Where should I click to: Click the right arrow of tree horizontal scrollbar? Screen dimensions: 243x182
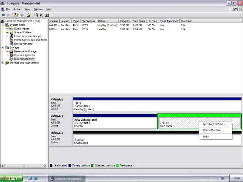click(45, 166)
